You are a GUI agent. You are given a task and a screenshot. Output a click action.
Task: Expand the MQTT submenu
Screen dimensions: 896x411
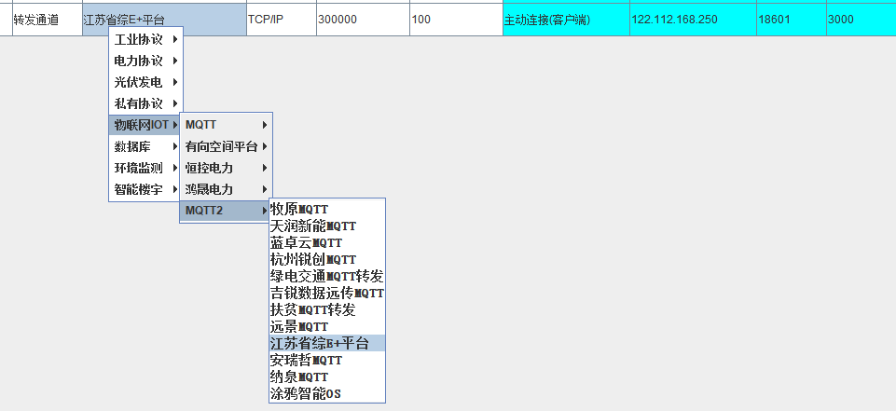[227, 125]
